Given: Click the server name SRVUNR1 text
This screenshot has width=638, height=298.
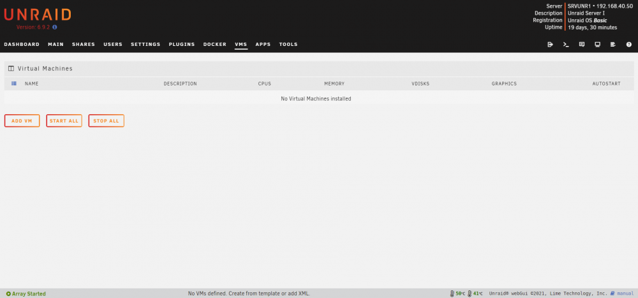Looking at the screenshot, I should point(580,6).
